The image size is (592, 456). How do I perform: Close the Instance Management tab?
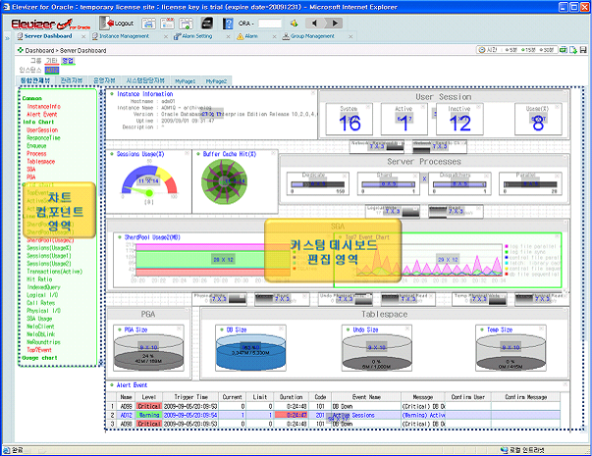(165, 36)
